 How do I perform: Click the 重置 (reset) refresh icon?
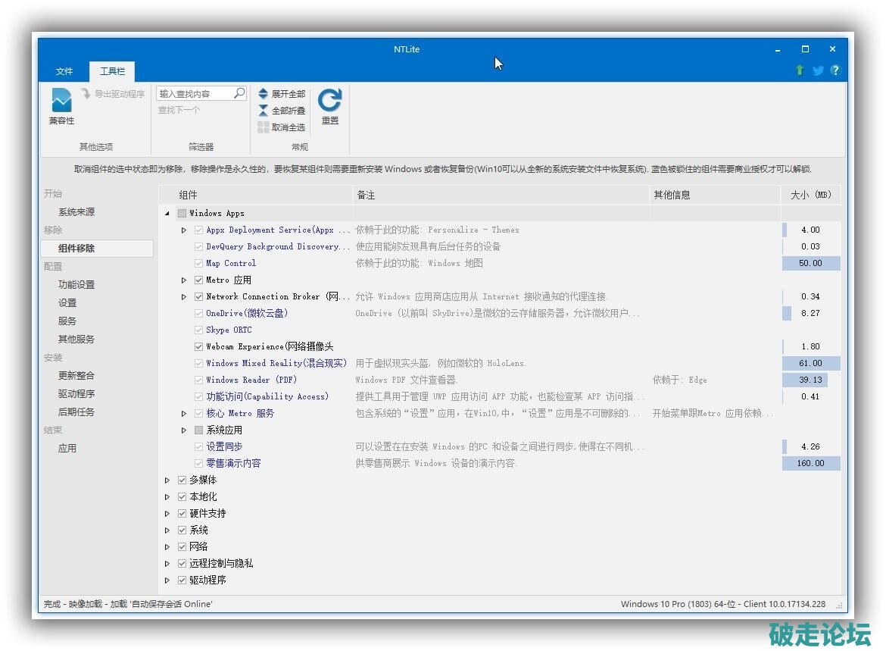[x=329, y=100]
